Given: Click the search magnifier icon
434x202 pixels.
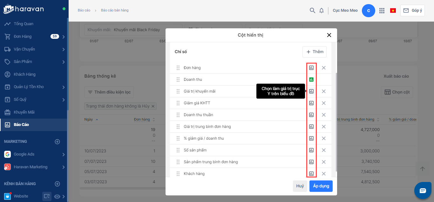Looking at the screenshot, I should [312, 10].
